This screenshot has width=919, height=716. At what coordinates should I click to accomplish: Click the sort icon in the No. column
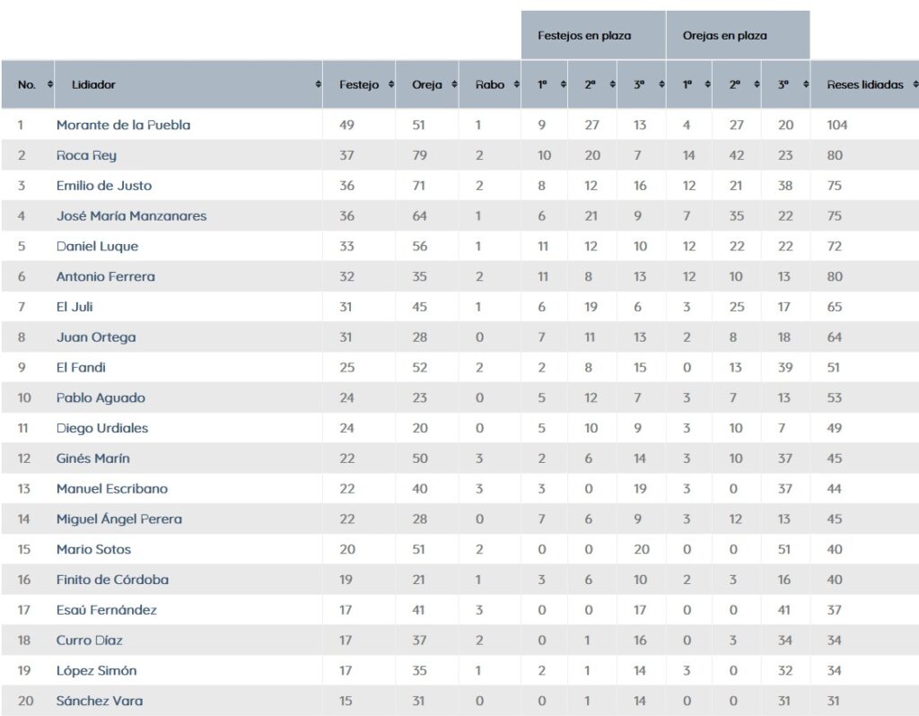[49, 85]
